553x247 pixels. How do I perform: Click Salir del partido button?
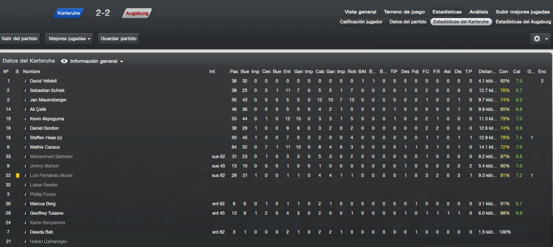coord(19,39)
